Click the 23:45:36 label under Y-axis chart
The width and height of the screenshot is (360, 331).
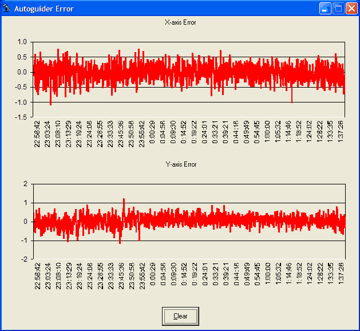pyautogui.click(x=121, y=276)
